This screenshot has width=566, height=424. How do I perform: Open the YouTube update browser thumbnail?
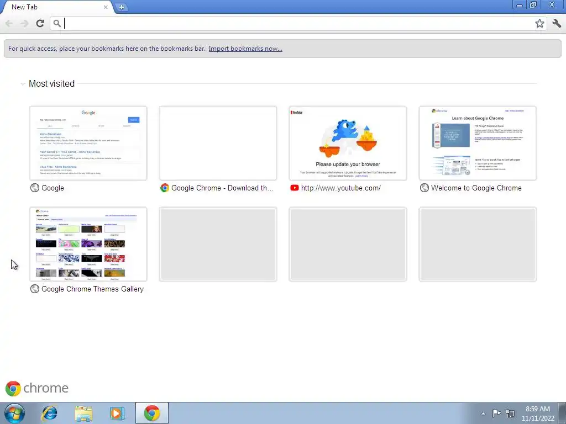coord(348,143)
